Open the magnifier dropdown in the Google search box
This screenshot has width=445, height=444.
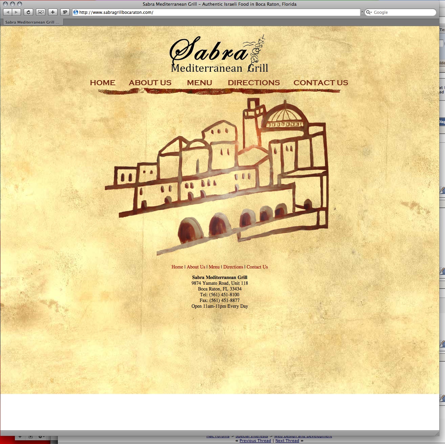point(369,12)
